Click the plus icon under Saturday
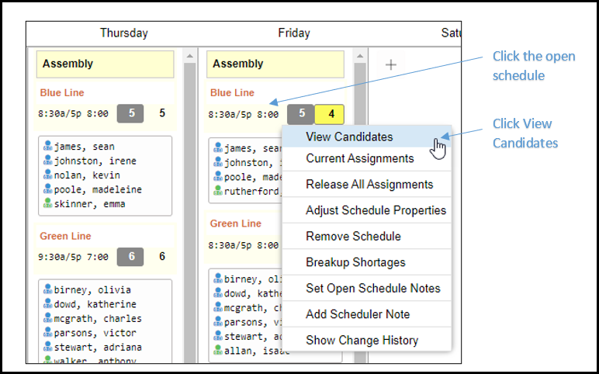 point(391,64)
